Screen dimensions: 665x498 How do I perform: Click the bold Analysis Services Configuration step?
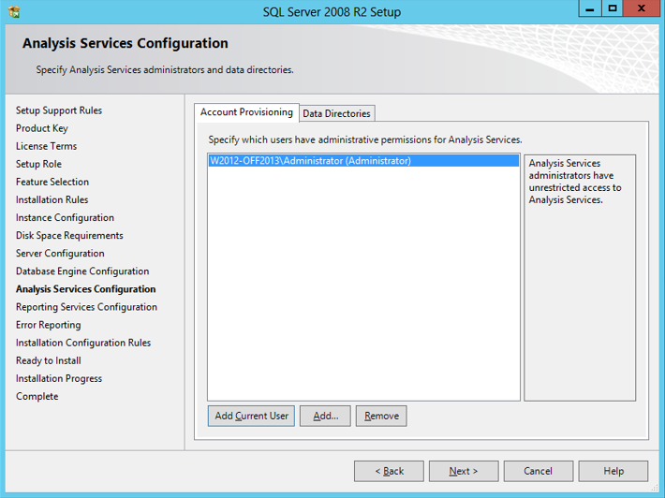coord(85,289)
